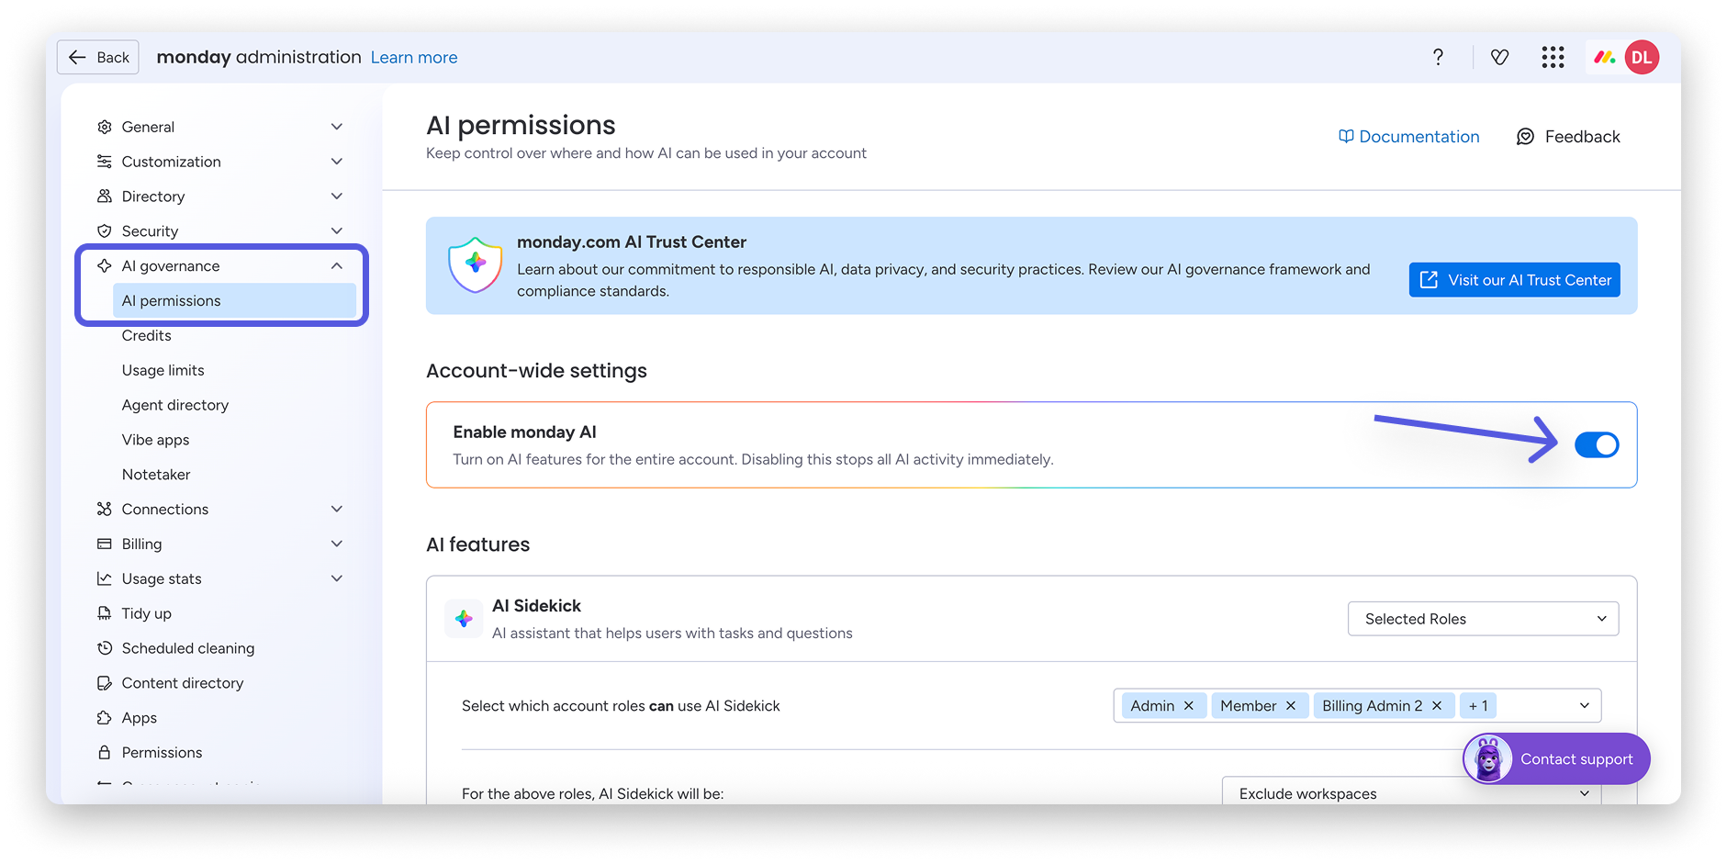Click the Apps puzzle piece icon

(x=105, y=718)
